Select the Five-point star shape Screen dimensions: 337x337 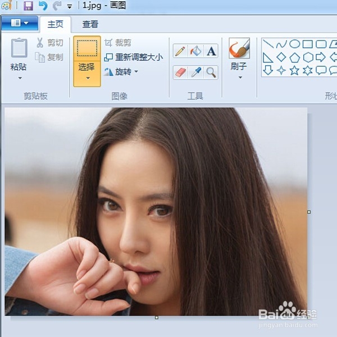[x=294, y=70]
